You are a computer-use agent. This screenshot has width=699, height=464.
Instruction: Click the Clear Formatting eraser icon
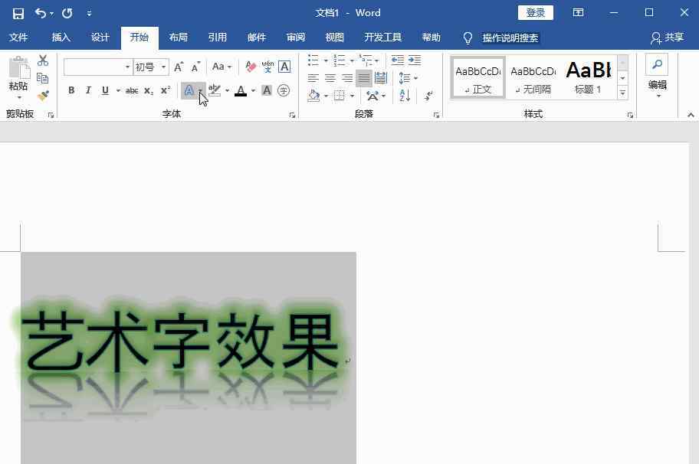pos(251,67)
